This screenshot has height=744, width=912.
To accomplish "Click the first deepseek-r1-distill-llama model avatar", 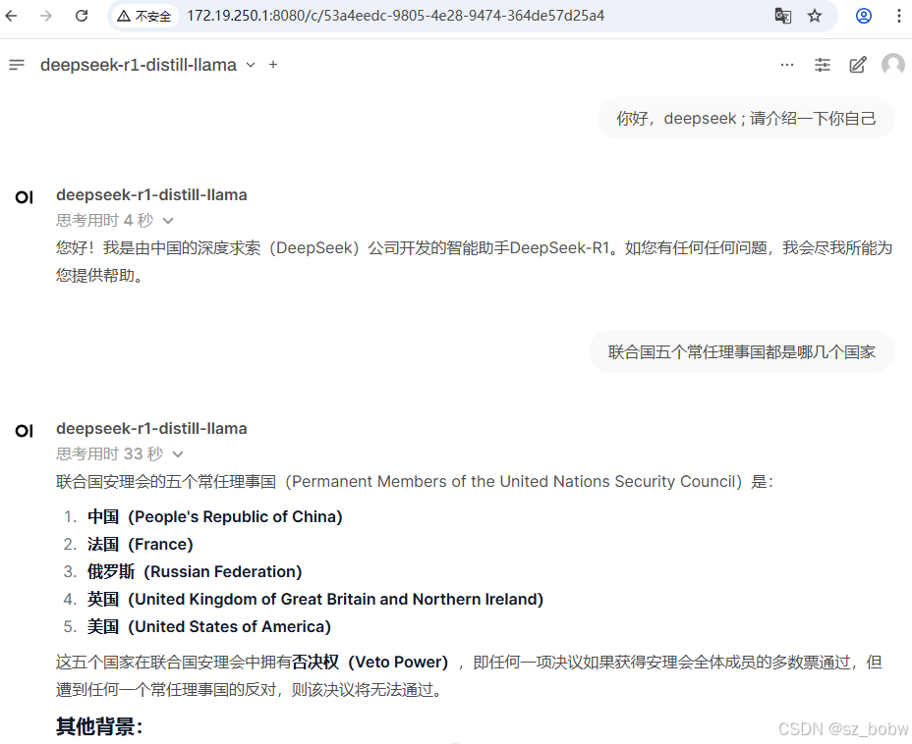I will click(25, 197).
